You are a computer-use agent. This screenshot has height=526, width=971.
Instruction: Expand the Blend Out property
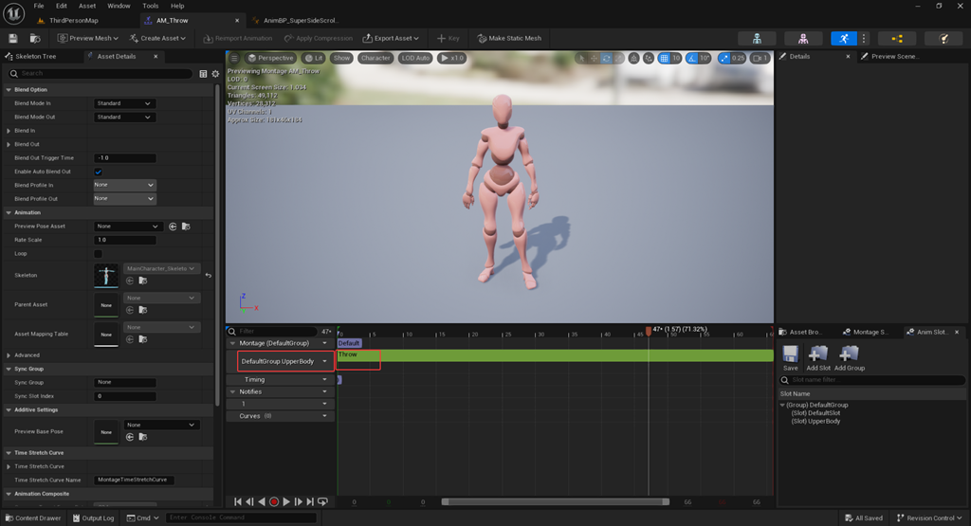[9, 145]
